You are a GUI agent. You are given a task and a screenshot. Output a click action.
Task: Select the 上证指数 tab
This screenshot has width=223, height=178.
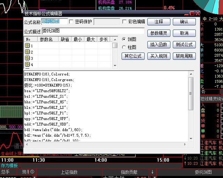tap(69, 172)
